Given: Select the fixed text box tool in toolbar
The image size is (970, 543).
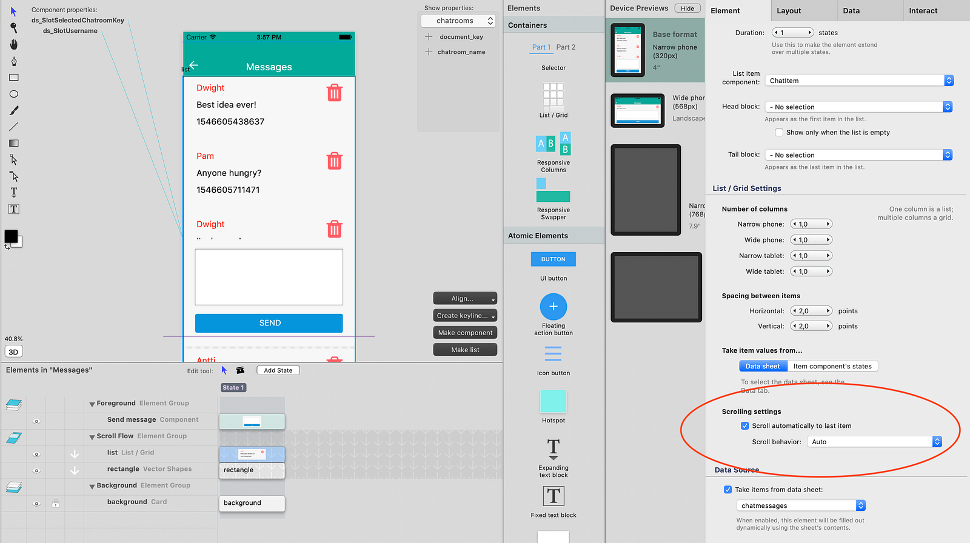Looking at the screenshot, I should coord(13,209).
